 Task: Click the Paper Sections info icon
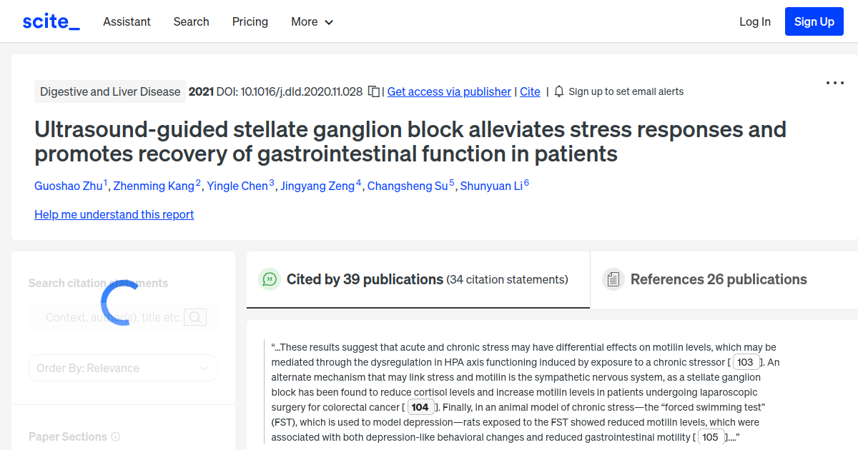[116, 436]
